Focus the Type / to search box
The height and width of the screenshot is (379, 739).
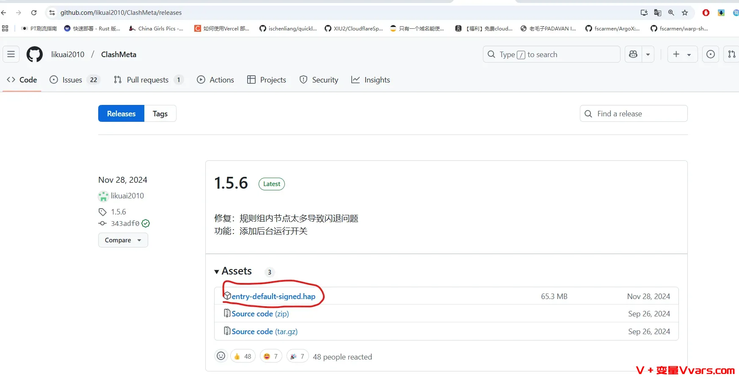[x=551, y=54]
